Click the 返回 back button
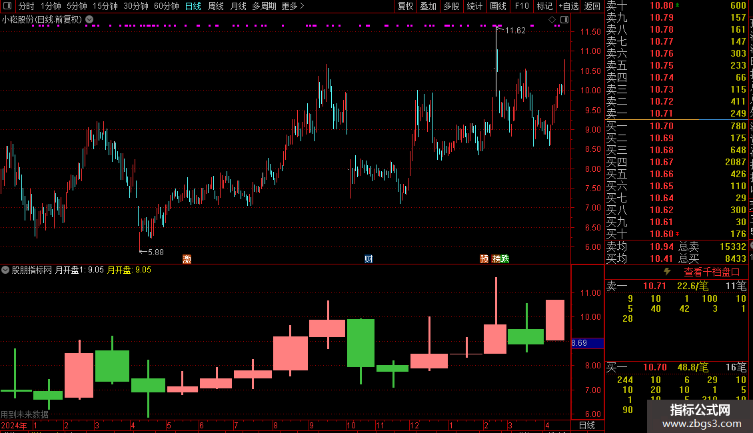 pyautogui.click(x=592, y=6)
